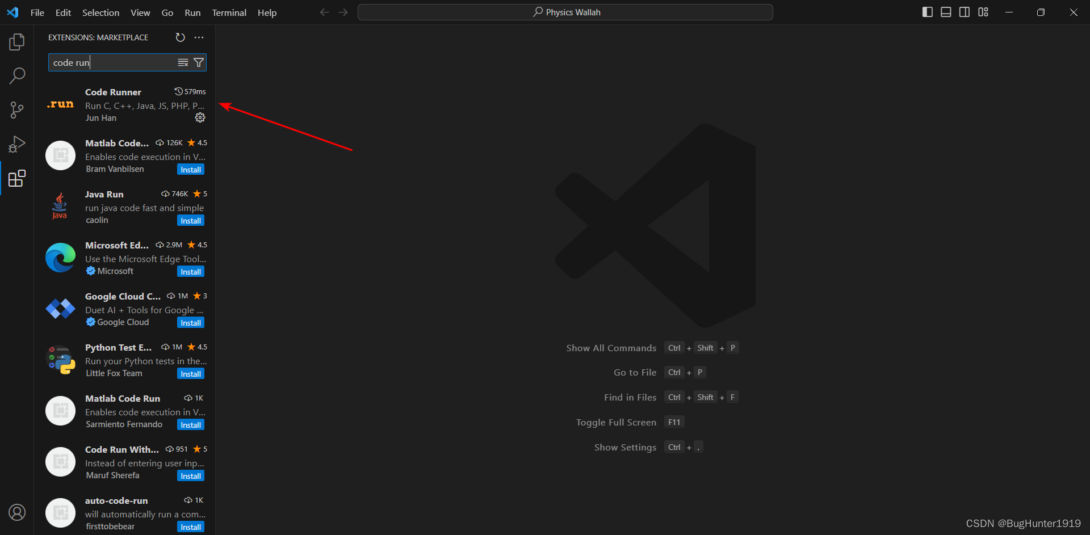Click the Find in Files hint
This screenshot has height=535, width=1090.
click(x=630, y=397)
